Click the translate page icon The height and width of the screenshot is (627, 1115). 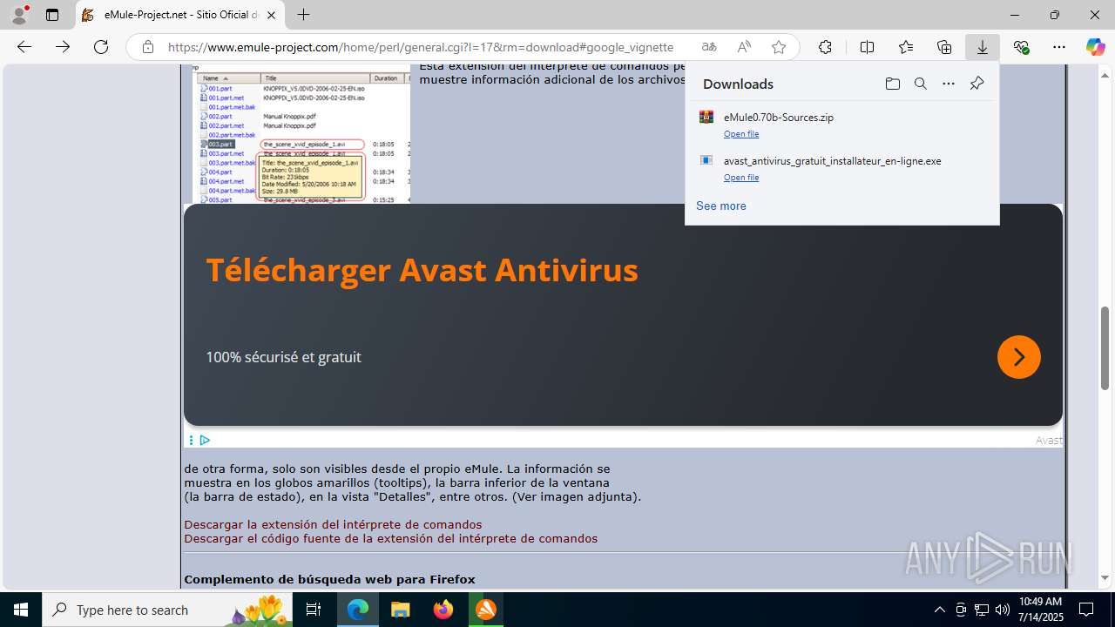pyautogui.click(x=709, y=47)
